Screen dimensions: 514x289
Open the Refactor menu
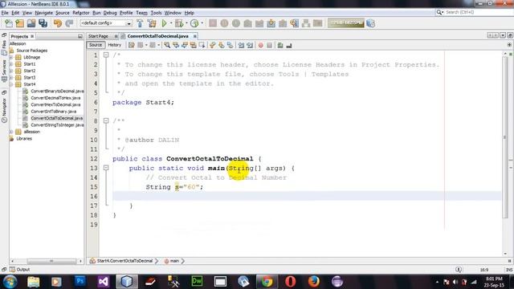tap(80, 13)
